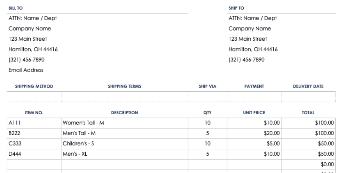
Task: Select the empty Shipping Method cell
Action: coord(34,97)
